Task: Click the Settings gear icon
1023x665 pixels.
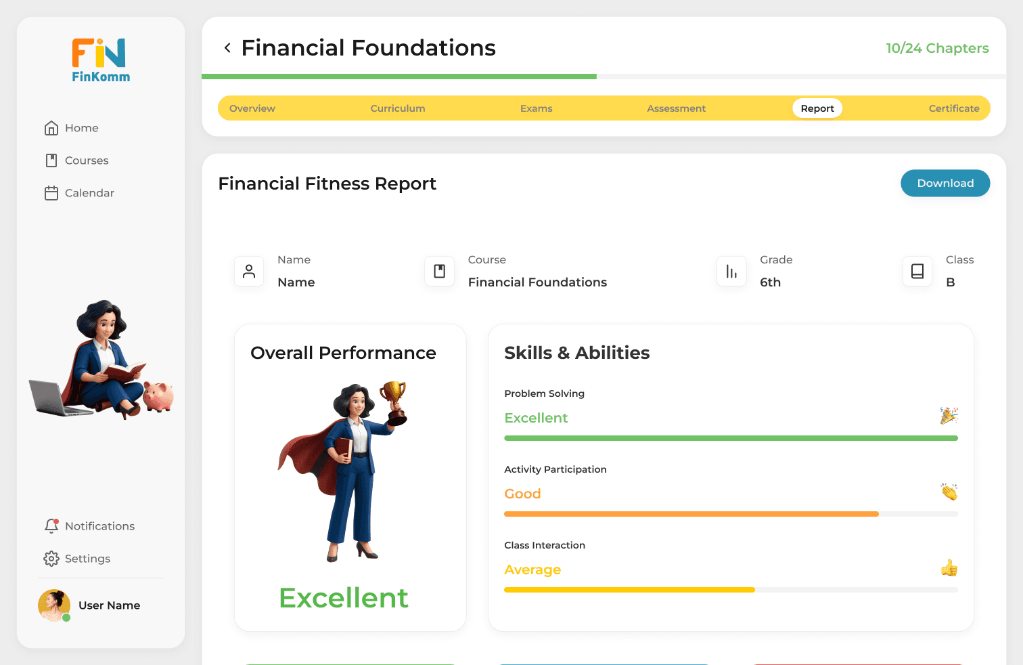Action: pyautogui.click(x=51, y=559)
